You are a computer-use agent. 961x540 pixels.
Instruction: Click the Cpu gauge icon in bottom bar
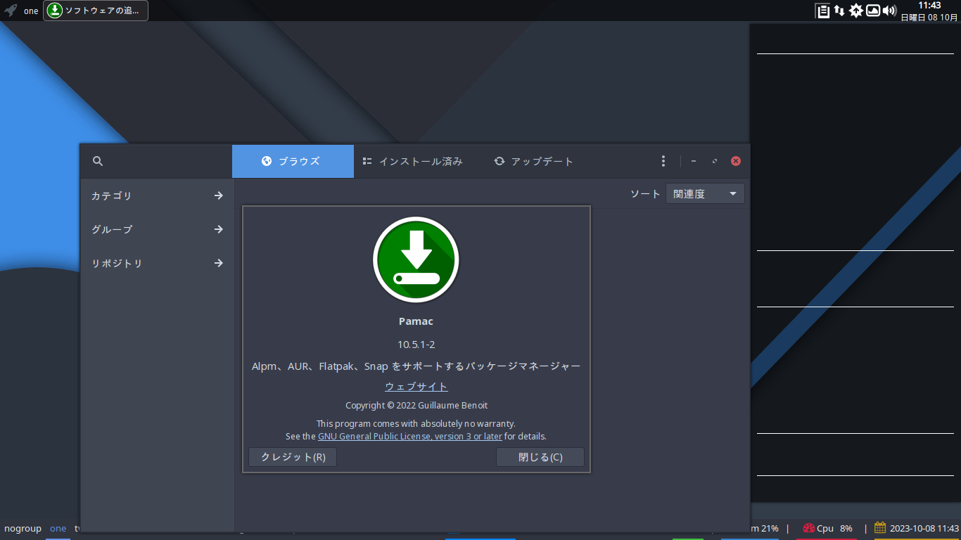point(808,528)
